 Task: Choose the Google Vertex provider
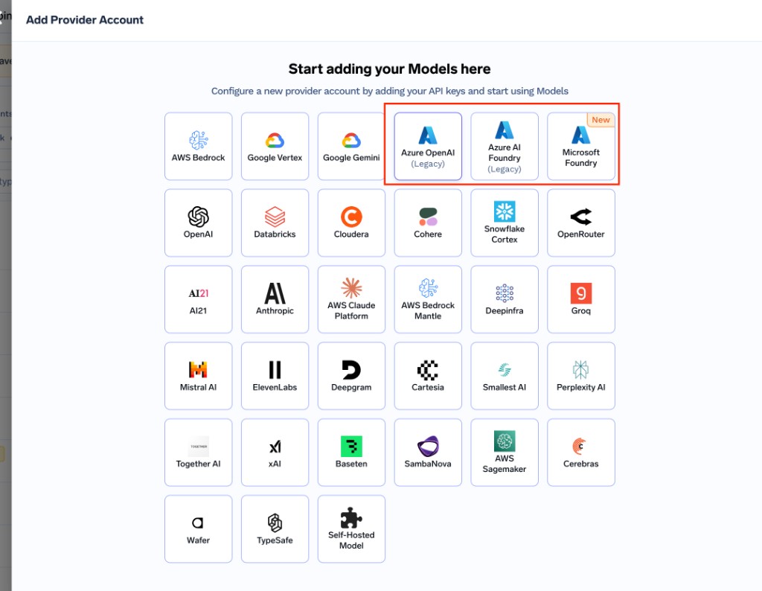coord(275,147)
